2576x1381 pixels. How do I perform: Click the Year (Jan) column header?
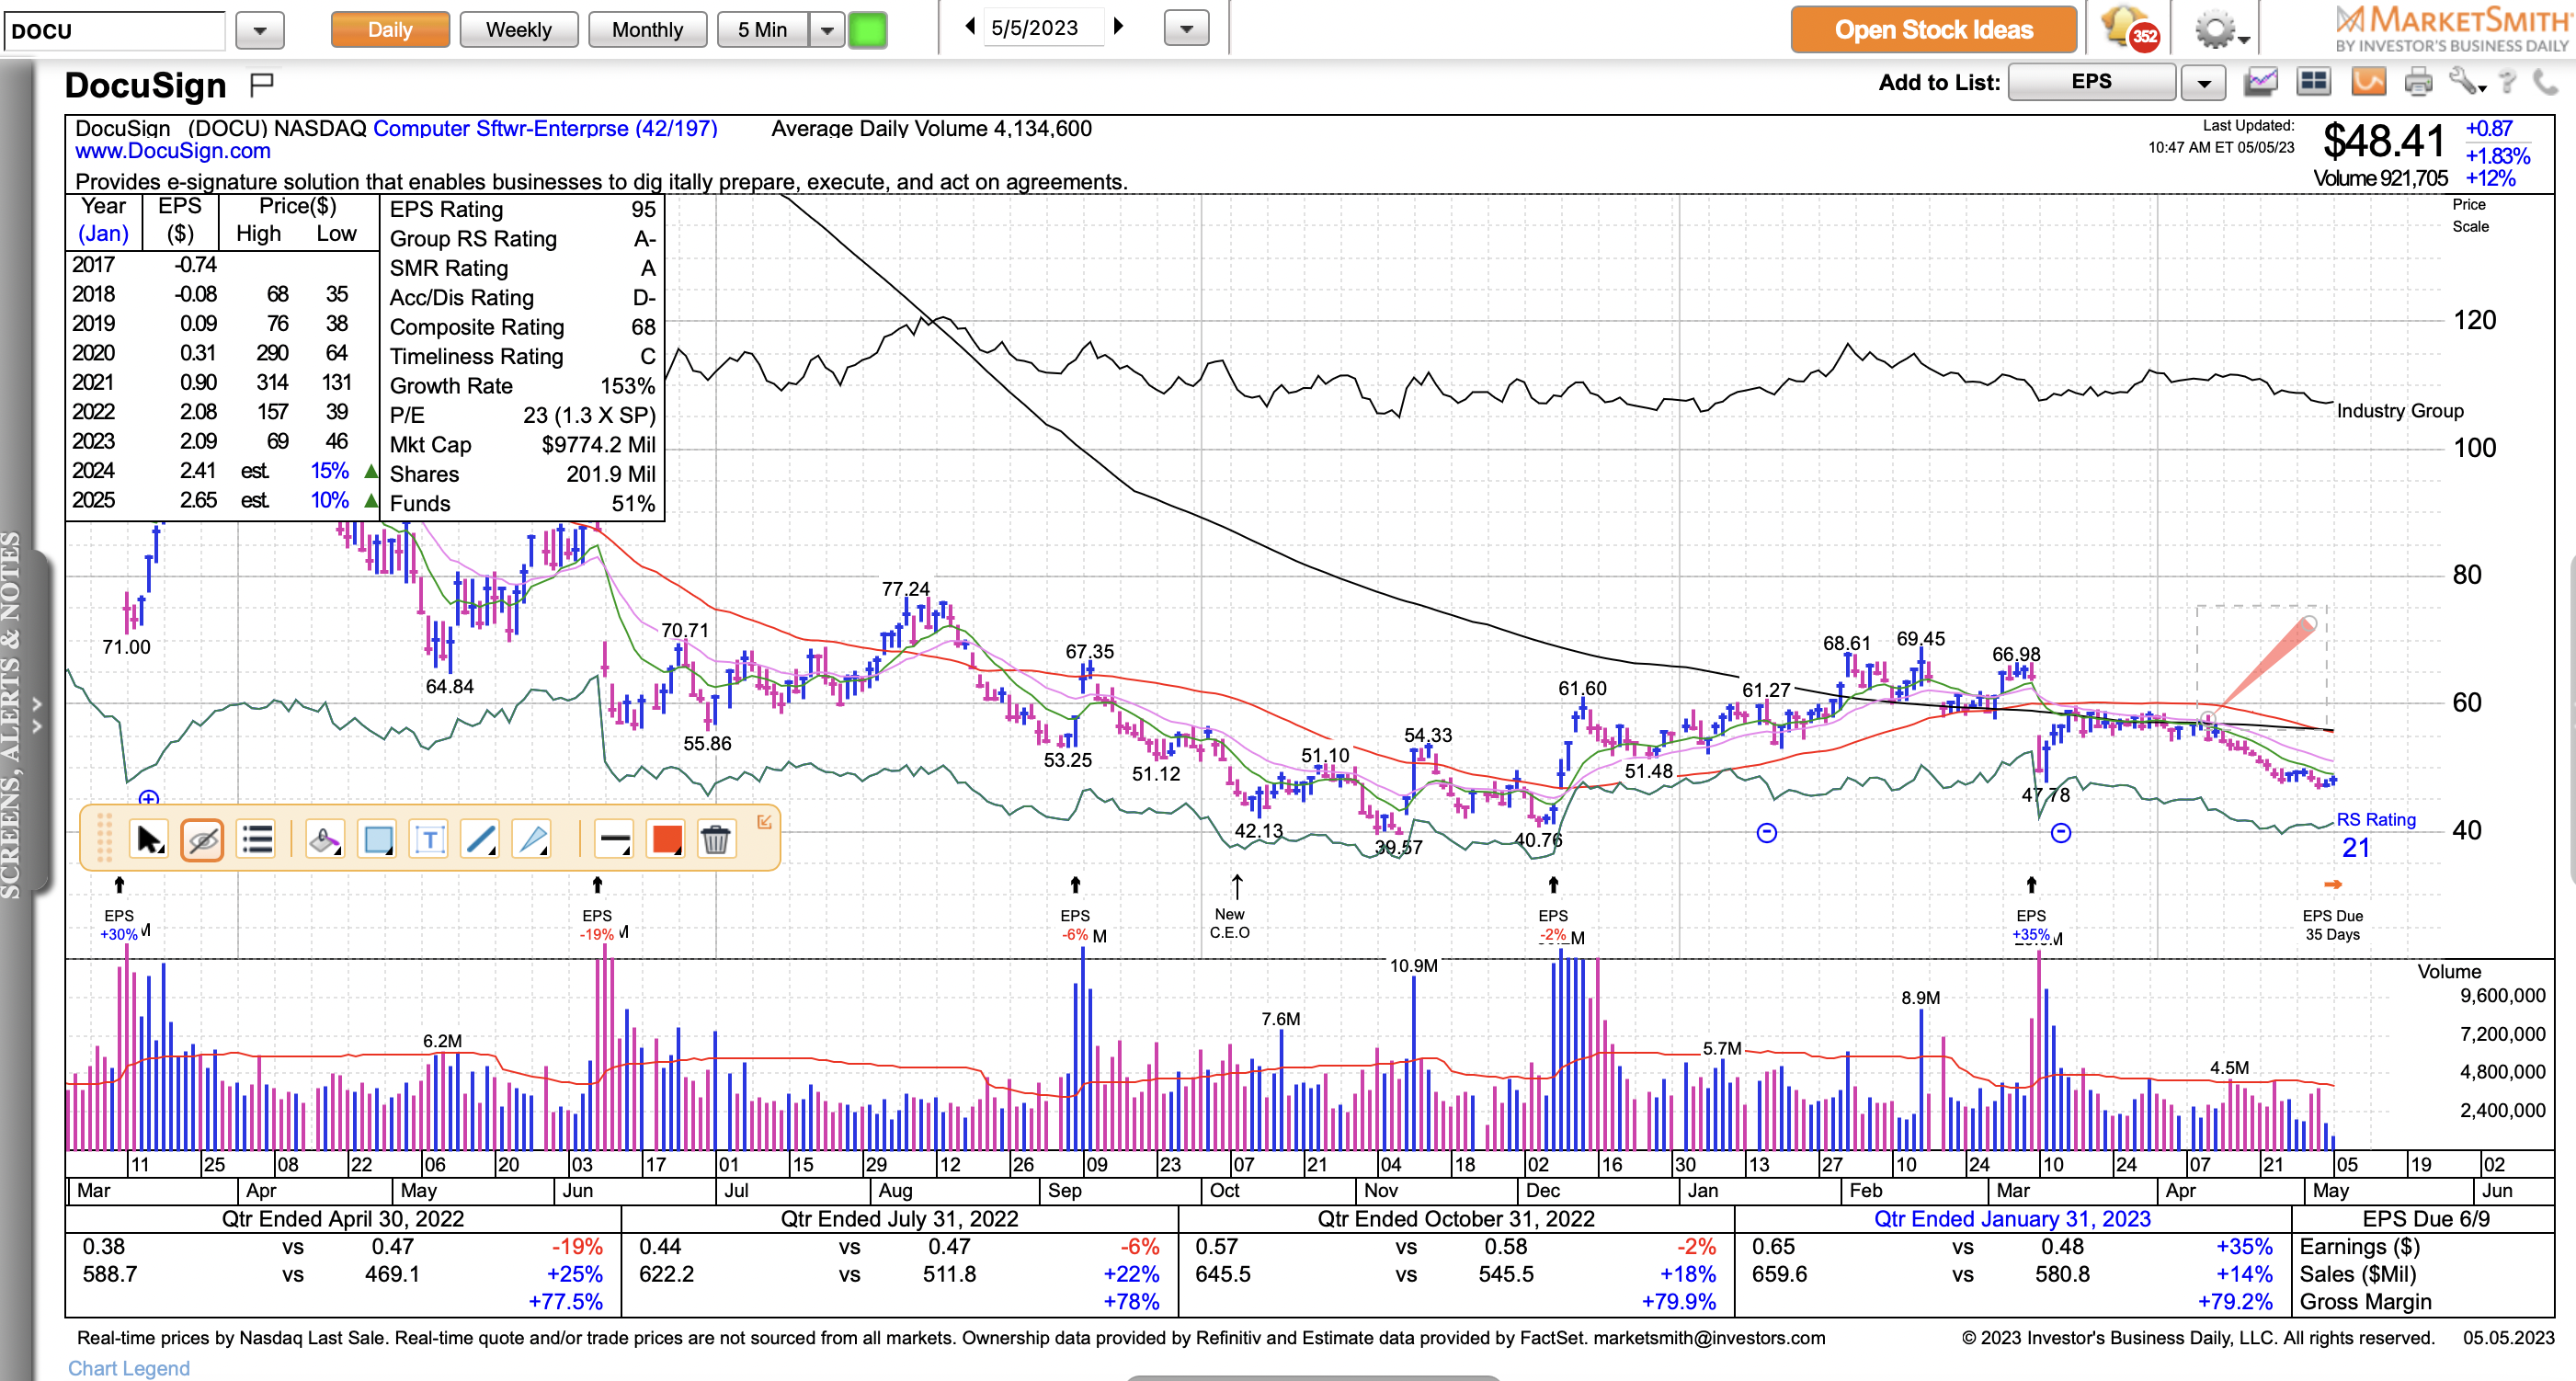coord(104,220)
